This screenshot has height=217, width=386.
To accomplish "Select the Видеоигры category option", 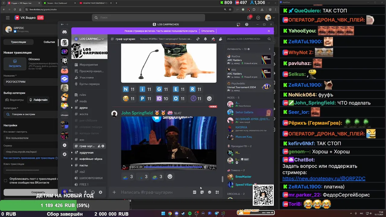I will click(14, 100).
